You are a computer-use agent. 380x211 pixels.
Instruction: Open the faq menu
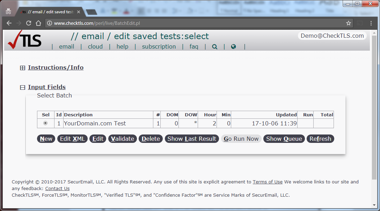coord(194,46)
